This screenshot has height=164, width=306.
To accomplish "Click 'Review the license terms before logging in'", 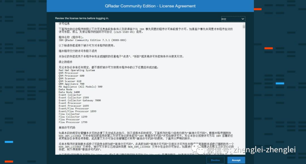I will (82, 18).
